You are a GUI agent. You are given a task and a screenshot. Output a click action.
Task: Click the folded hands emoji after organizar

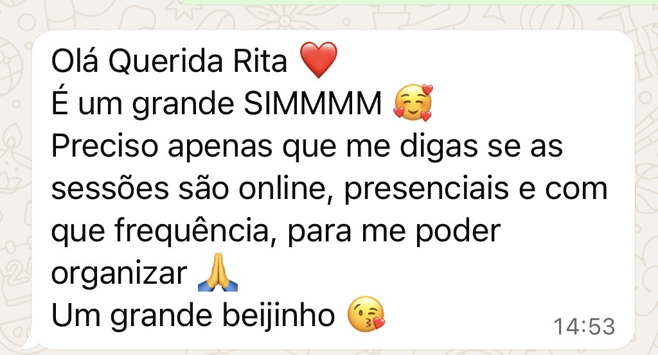[x=217, y=272]
